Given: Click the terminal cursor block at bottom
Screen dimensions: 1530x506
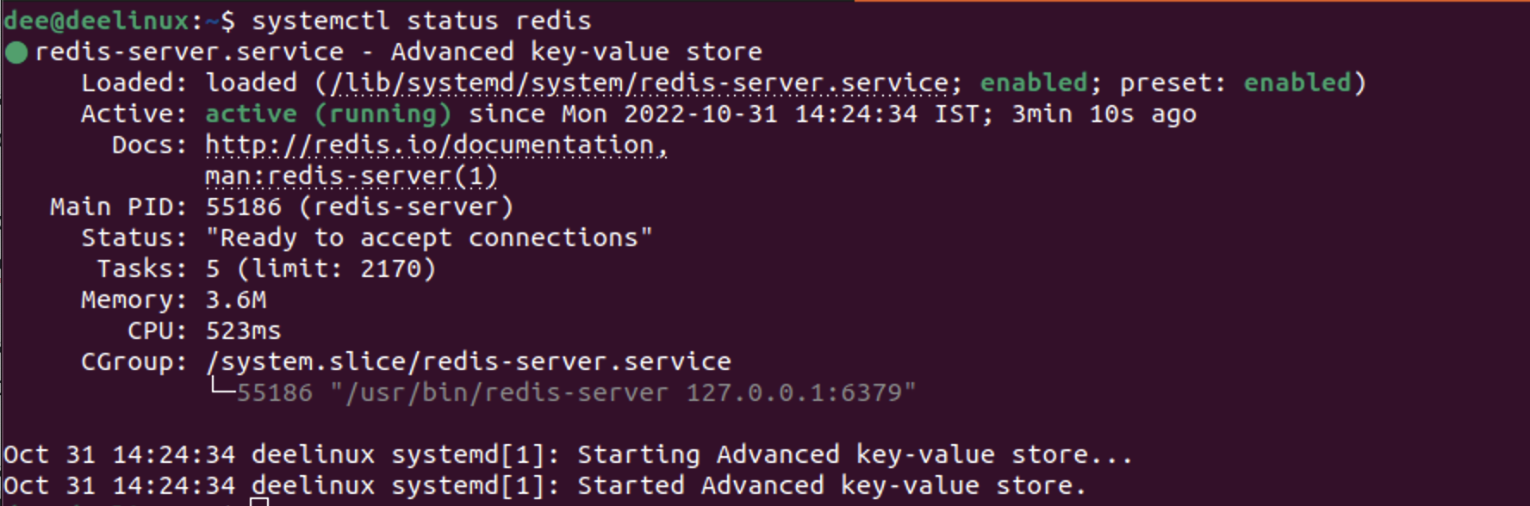Looking at the screenshot, I should [x=259, y=502].
